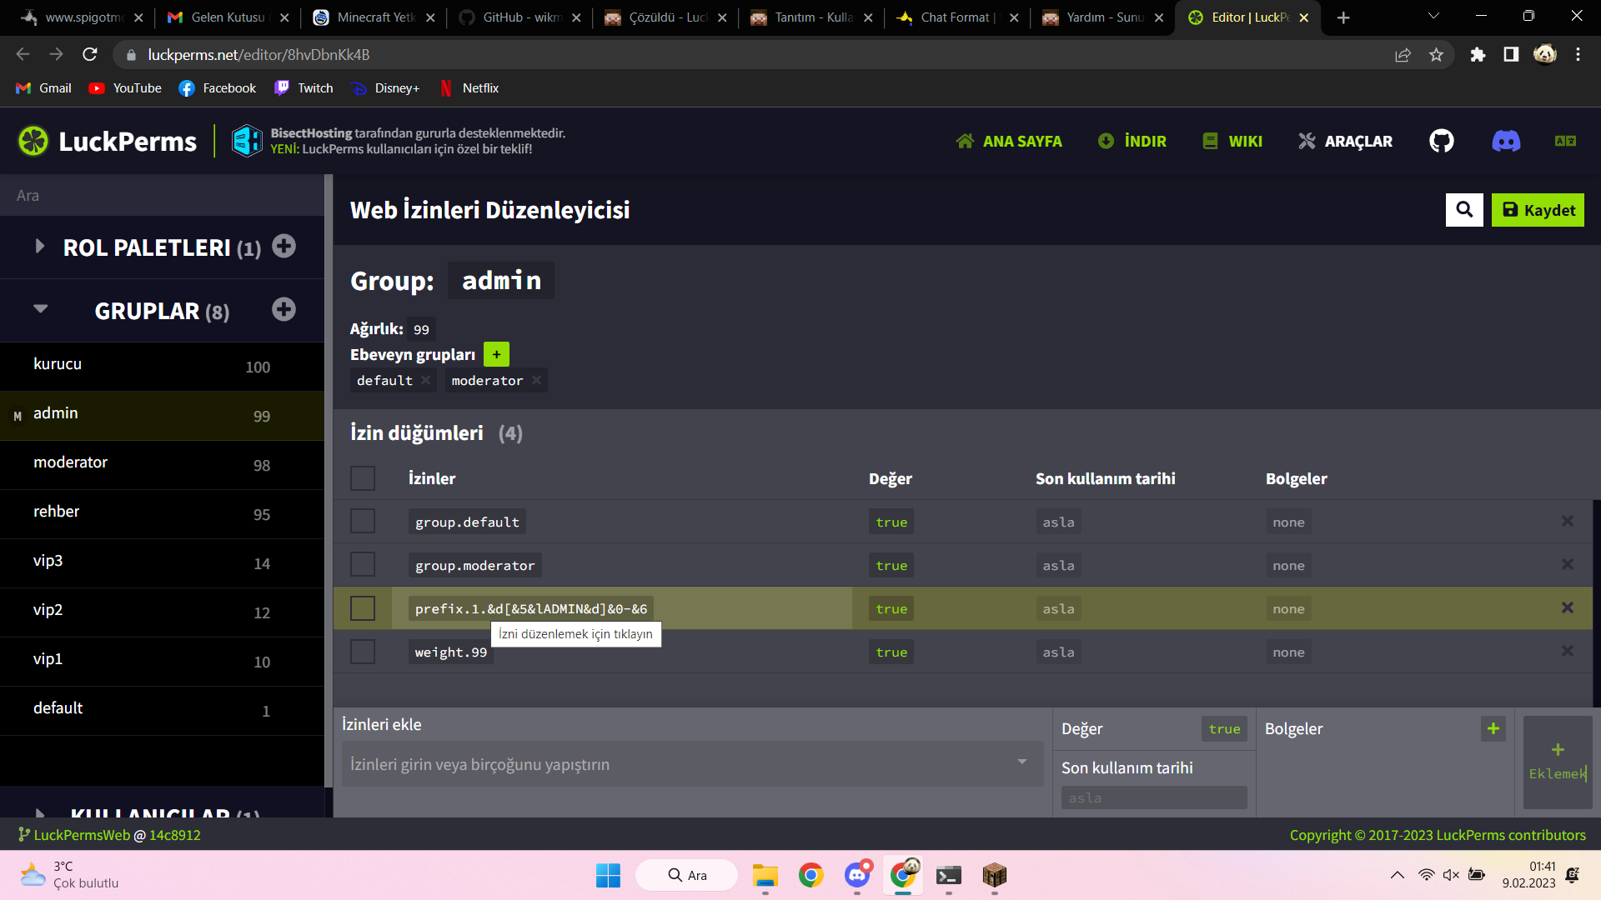Viewport: 1601px width, 900px height.
Task: Toggle the true value for weight.99
Action: coord(891,652)
